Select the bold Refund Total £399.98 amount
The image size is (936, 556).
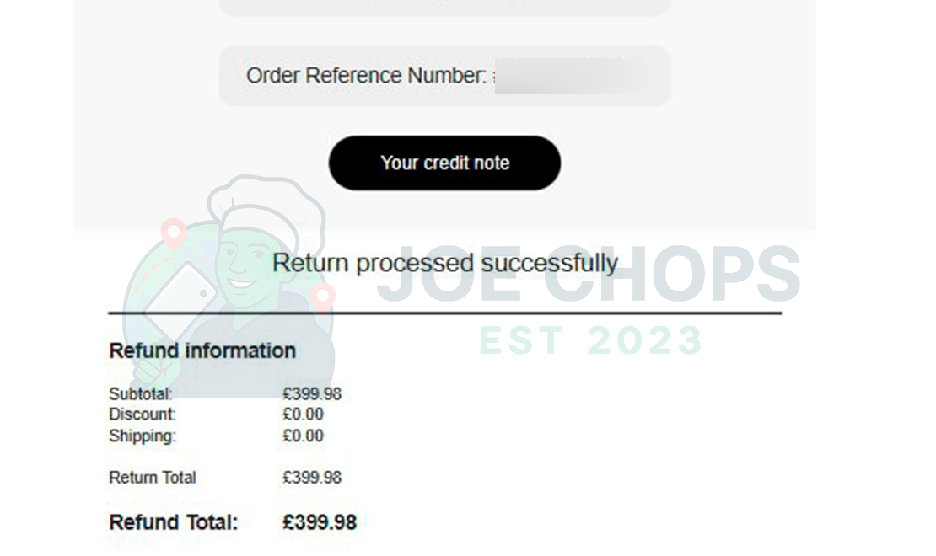(319, 521)
